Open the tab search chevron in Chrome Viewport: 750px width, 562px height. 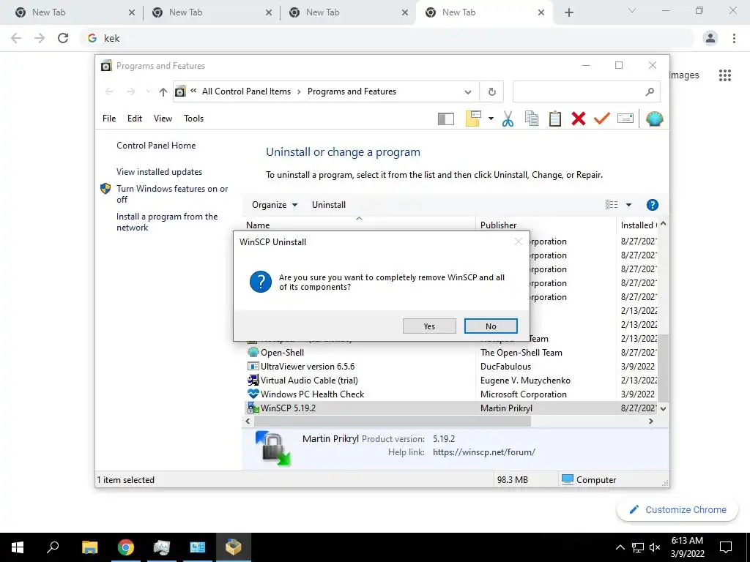click(x=632, y=10)
